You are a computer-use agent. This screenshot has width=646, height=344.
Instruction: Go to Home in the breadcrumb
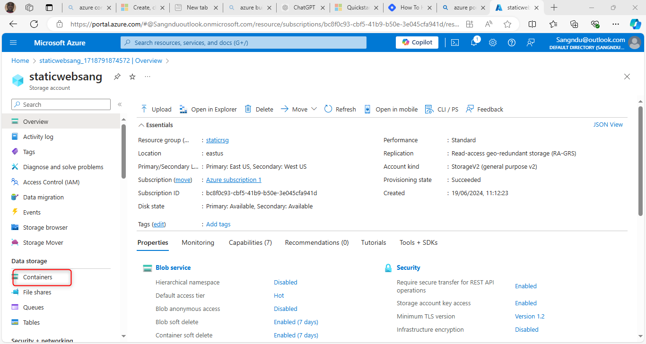tap(20, 60)
